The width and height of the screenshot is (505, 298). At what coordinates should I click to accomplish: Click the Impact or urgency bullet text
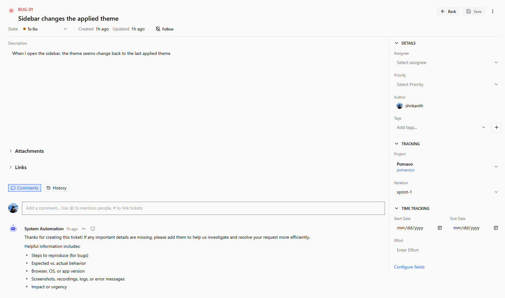point(49,287)
